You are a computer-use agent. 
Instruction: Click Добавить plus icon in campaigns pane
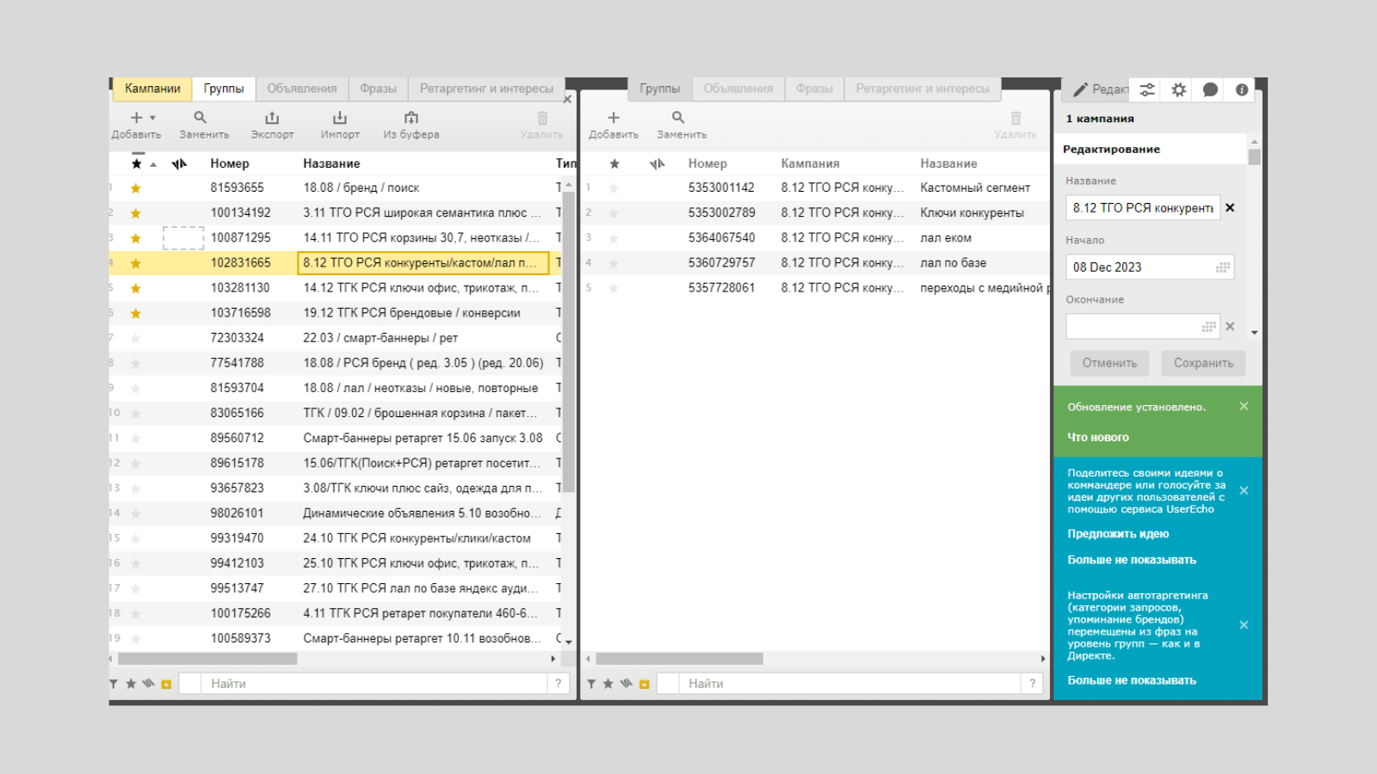[x=136, y=118]
